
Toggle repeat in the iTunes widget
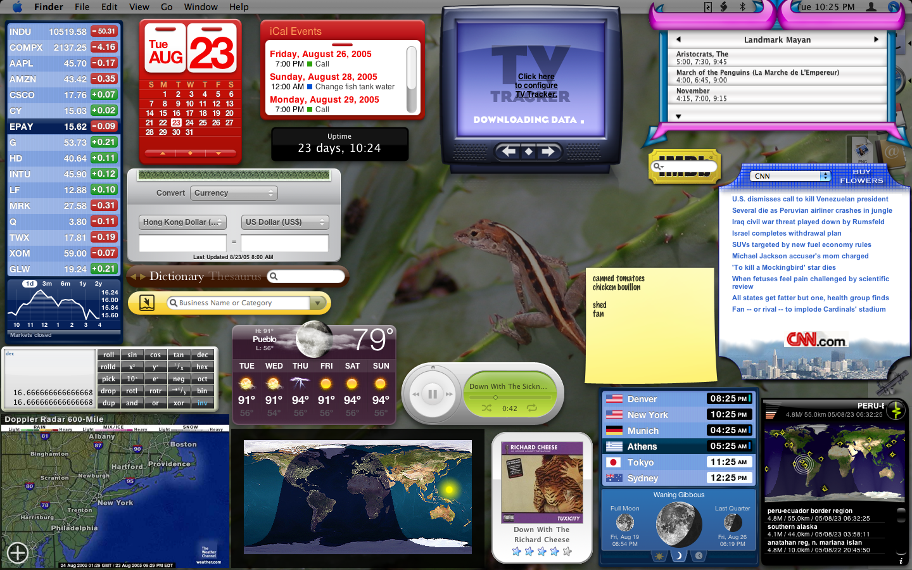532,408
